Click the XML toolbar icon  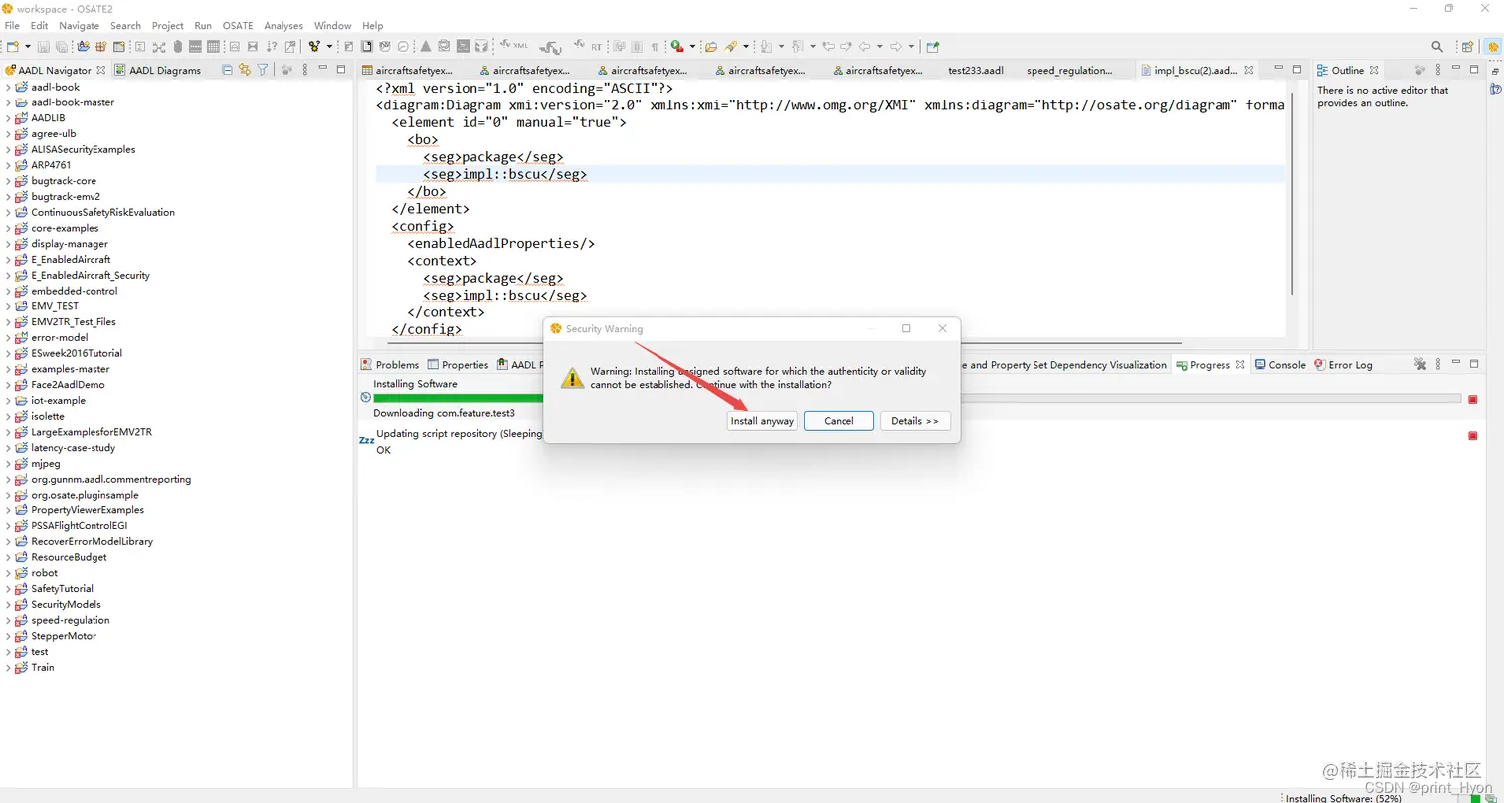point(512,45)
